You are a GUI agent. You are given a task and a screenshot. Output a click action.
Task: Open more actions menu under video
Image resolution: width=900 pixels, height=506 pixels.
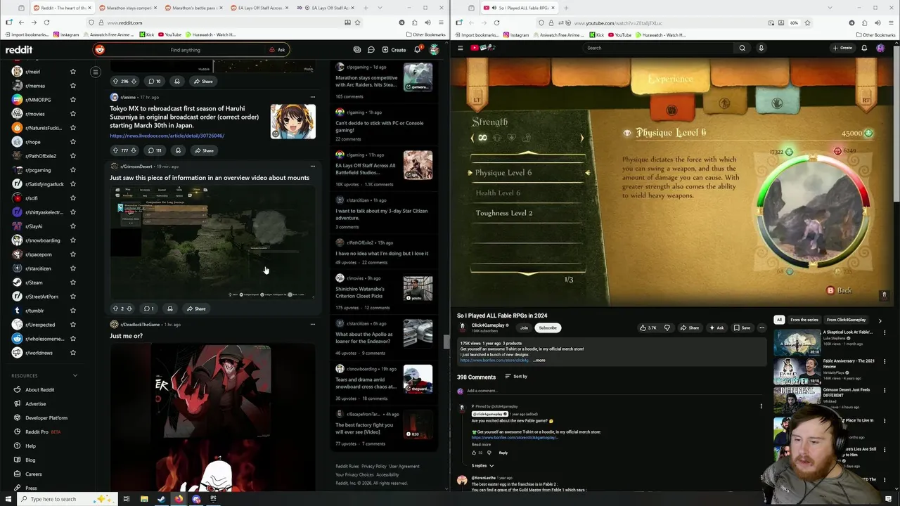coord(761,327)
